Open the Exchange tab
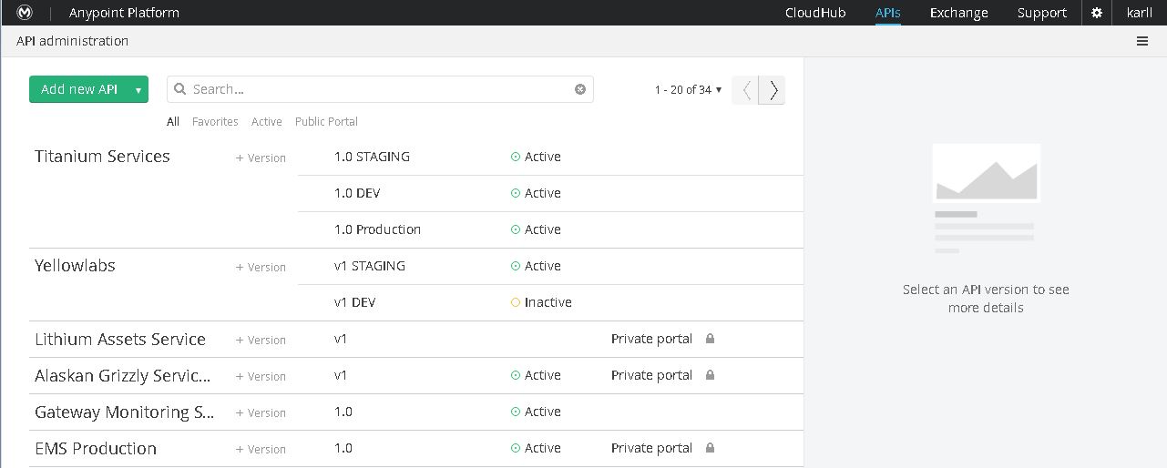The height and width of the screenshot is (468, 1167). point(958,13)
